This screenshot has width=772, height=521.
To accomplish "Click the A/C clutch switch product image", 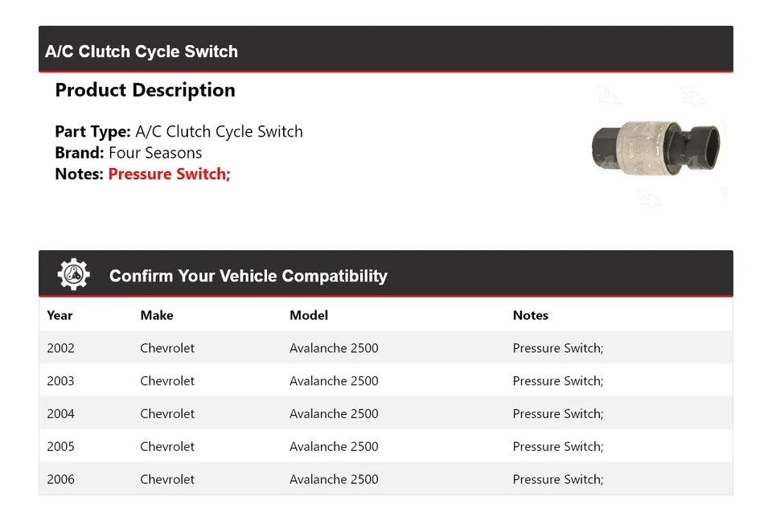I will (x=655, y=146).
